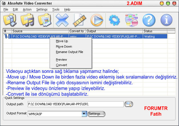
Task: Click the red close window button
Action: pos(174,3)
